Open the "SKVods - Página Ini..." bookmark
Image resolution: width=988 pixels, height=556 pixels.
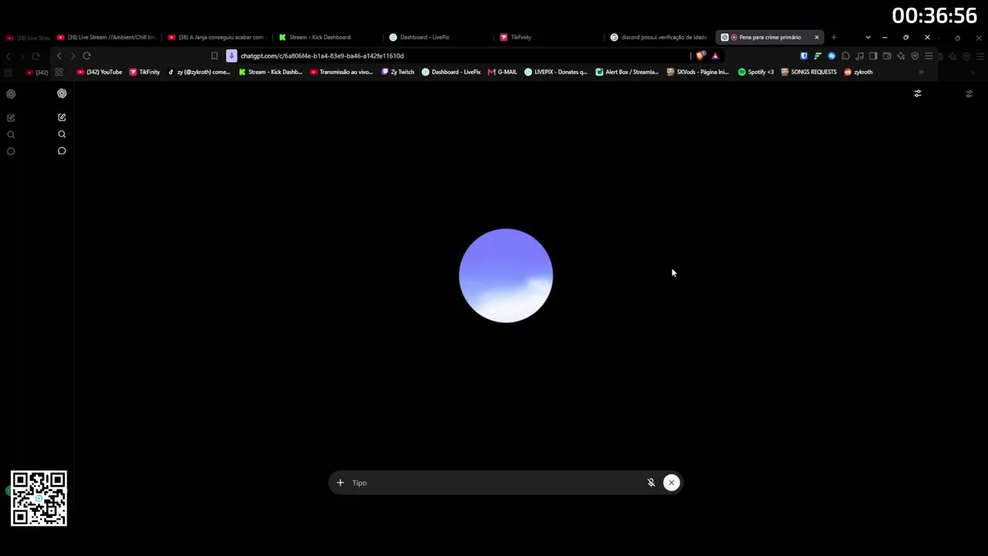click(x=698, y=72)
